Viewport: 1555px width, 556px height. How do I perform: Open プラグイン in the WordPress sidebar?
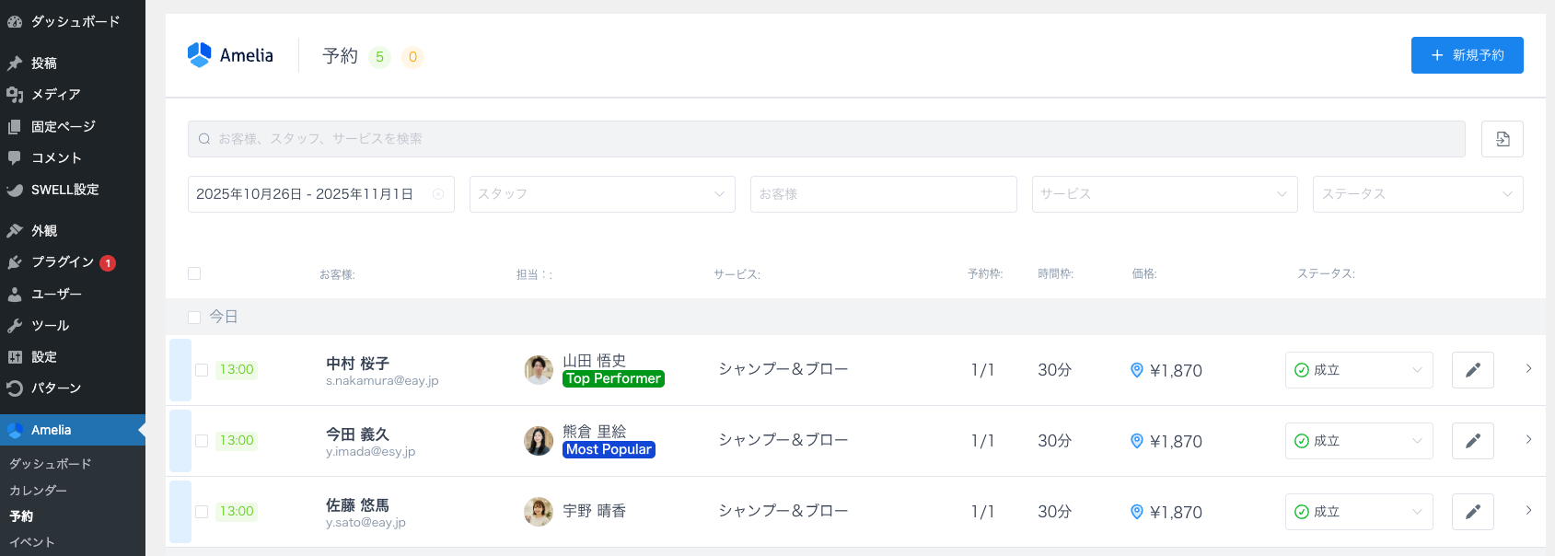click(63, 262)
